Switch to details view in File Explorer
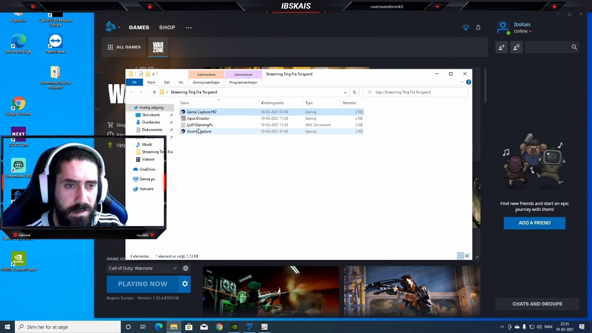592x333 pixels. coord(461,256)
